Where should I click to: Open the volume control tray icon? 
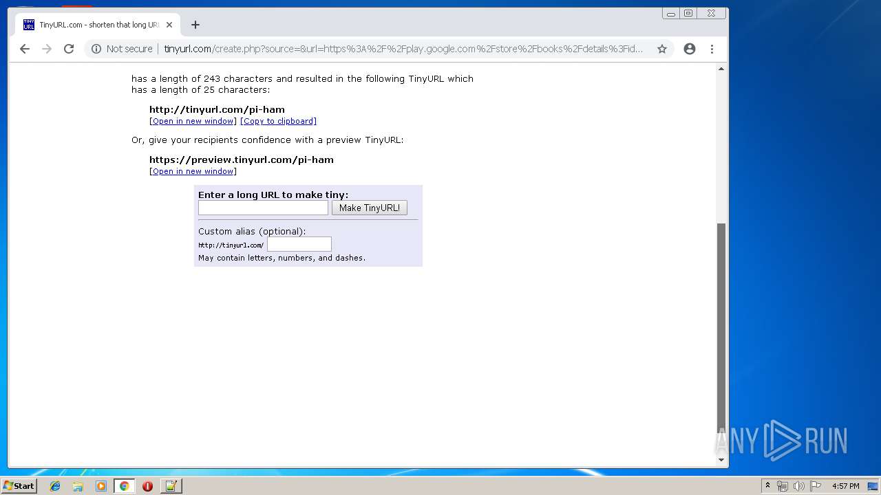pos(798,486)
